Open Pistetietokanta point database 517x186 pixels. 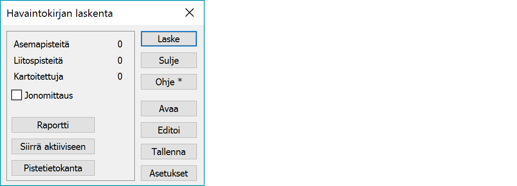click(53, 168)
